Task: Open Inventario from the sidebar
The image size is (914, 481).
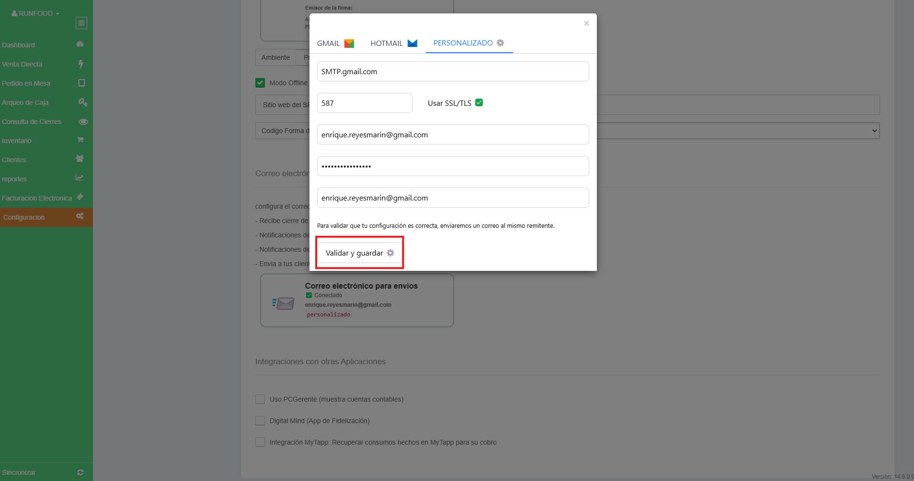Action: (x=46, y=141)
